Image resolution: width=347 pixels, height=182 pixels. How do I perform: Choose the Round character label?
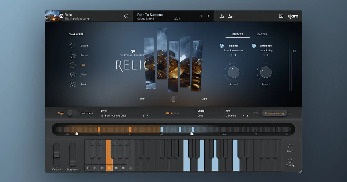(x=84, y=55)
